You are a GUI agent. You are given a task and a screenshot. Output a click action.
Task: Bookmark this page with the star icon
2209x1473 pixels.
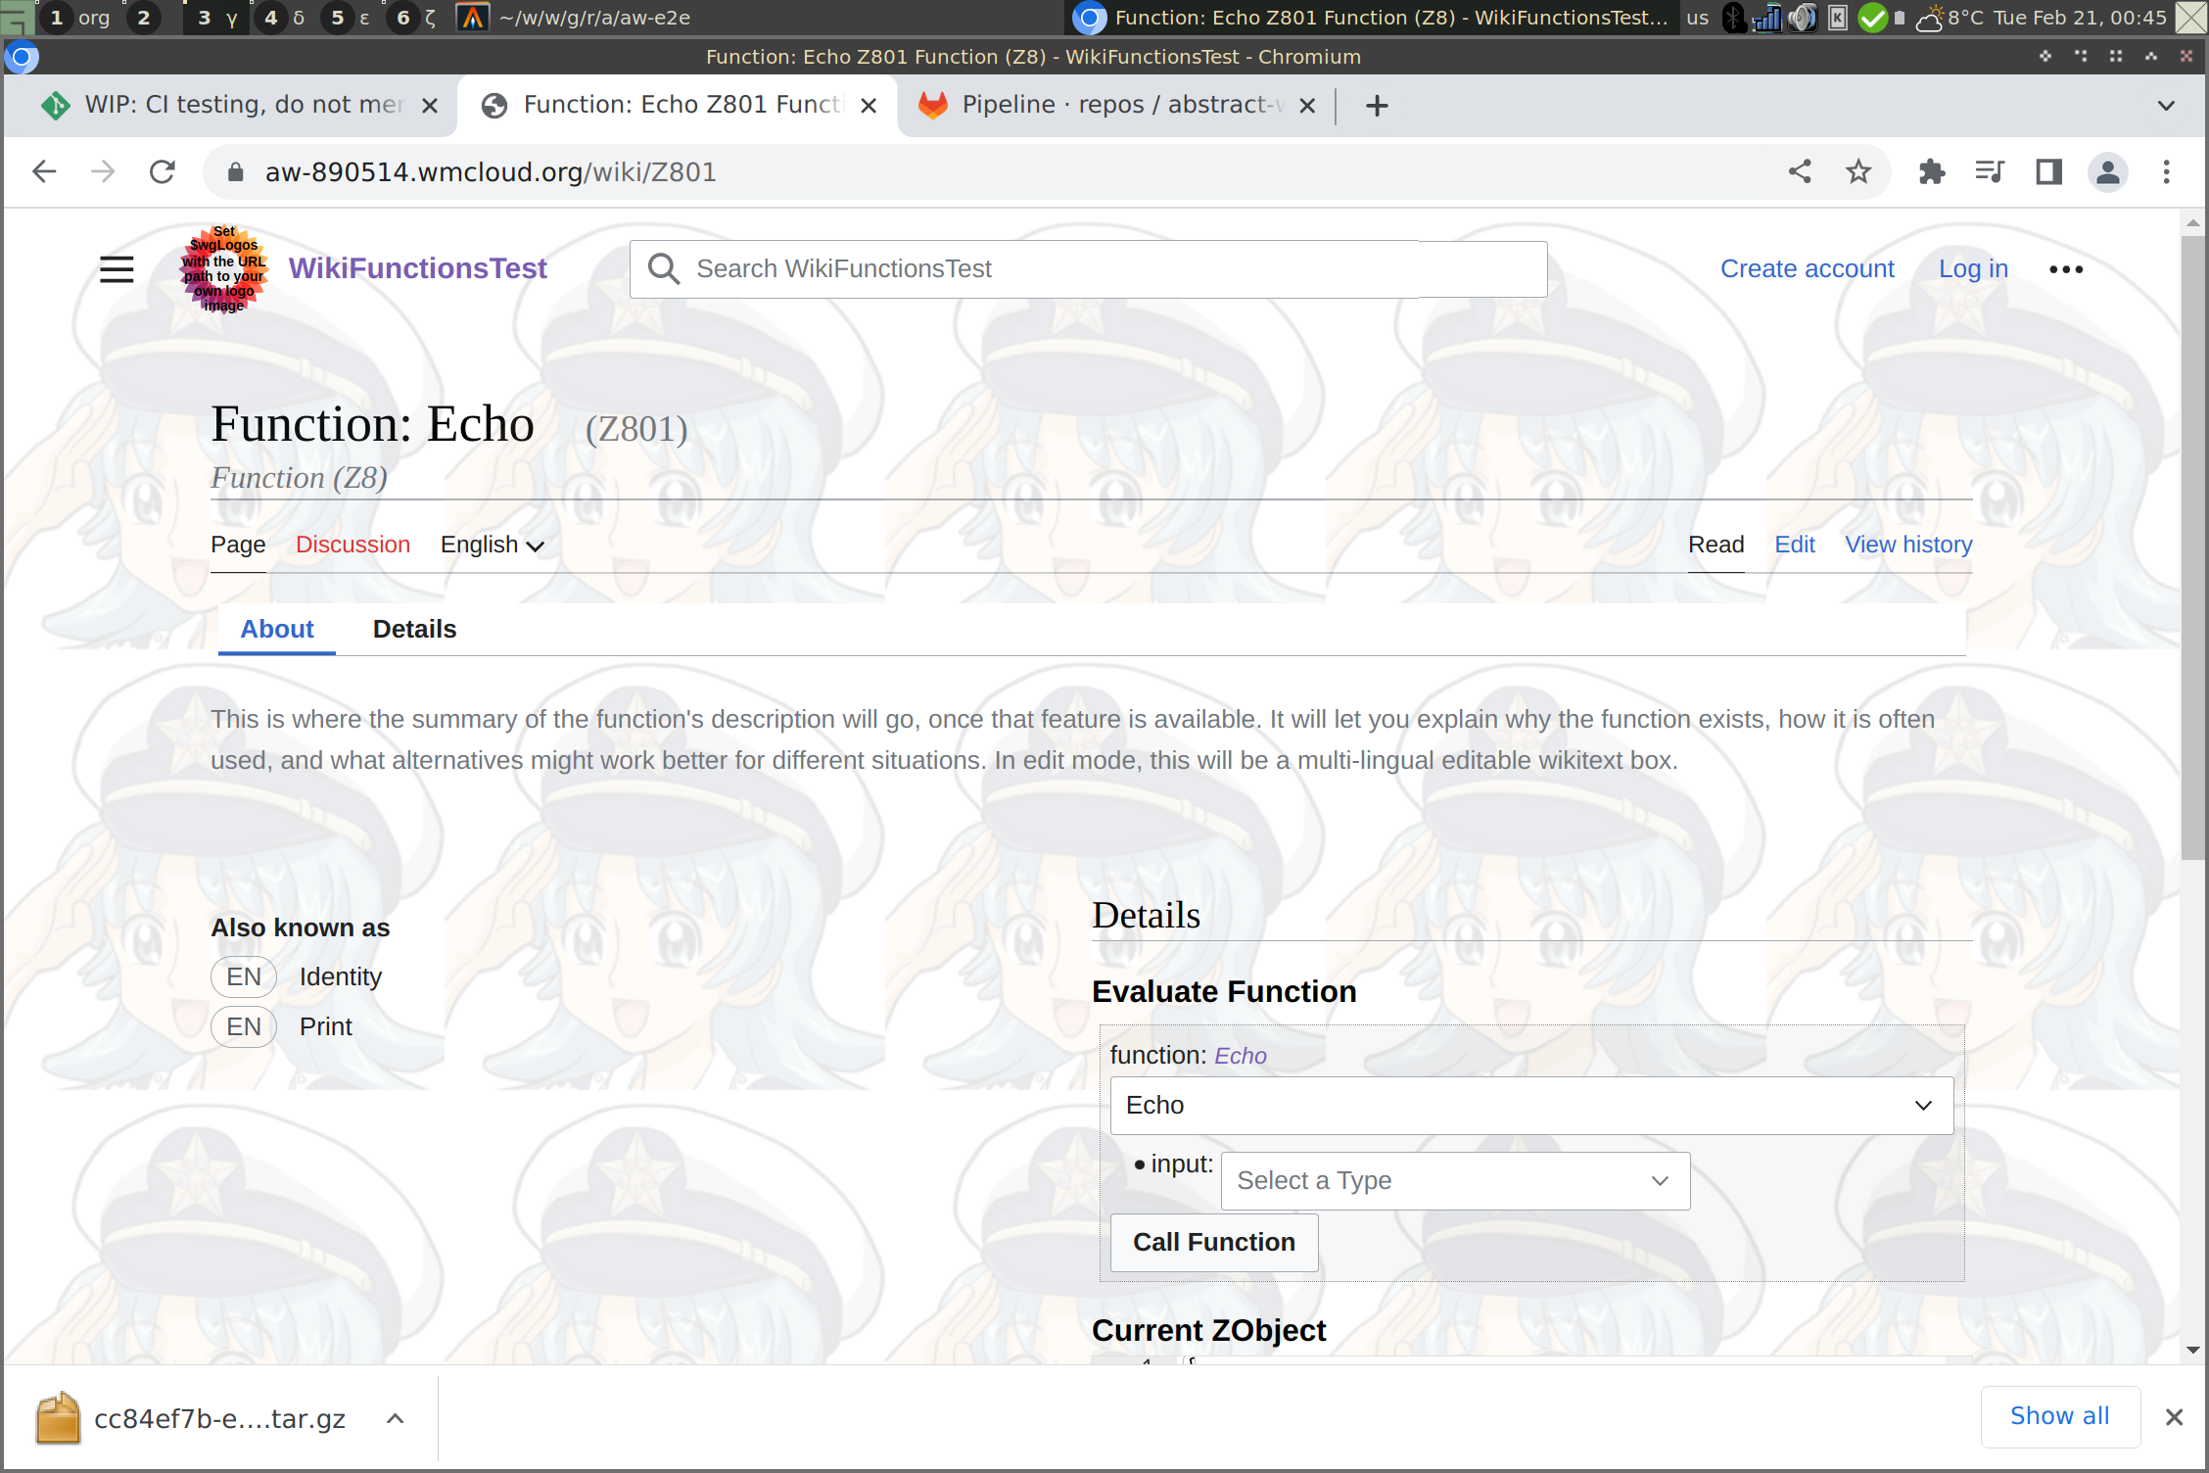[x=1857, y=172]
